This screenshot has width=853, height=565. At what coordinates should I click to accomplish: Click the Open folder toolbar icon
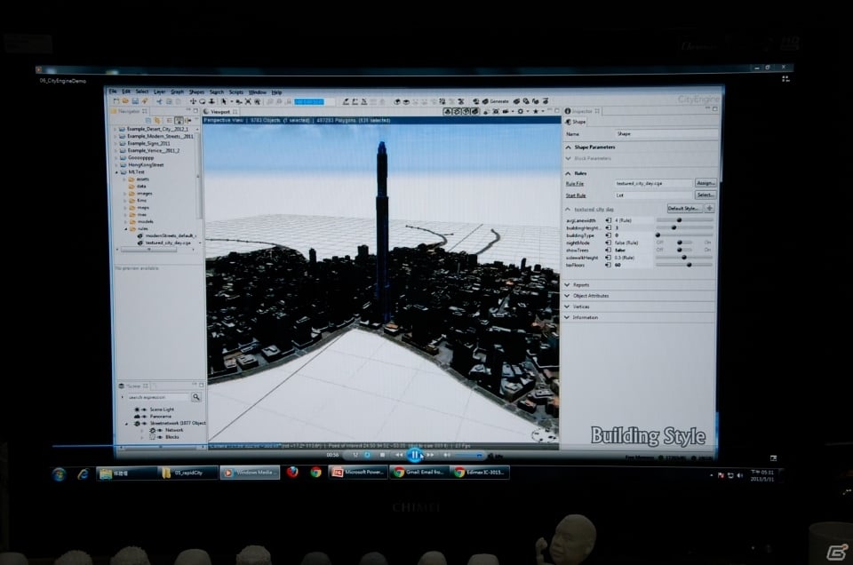[125, 101]
